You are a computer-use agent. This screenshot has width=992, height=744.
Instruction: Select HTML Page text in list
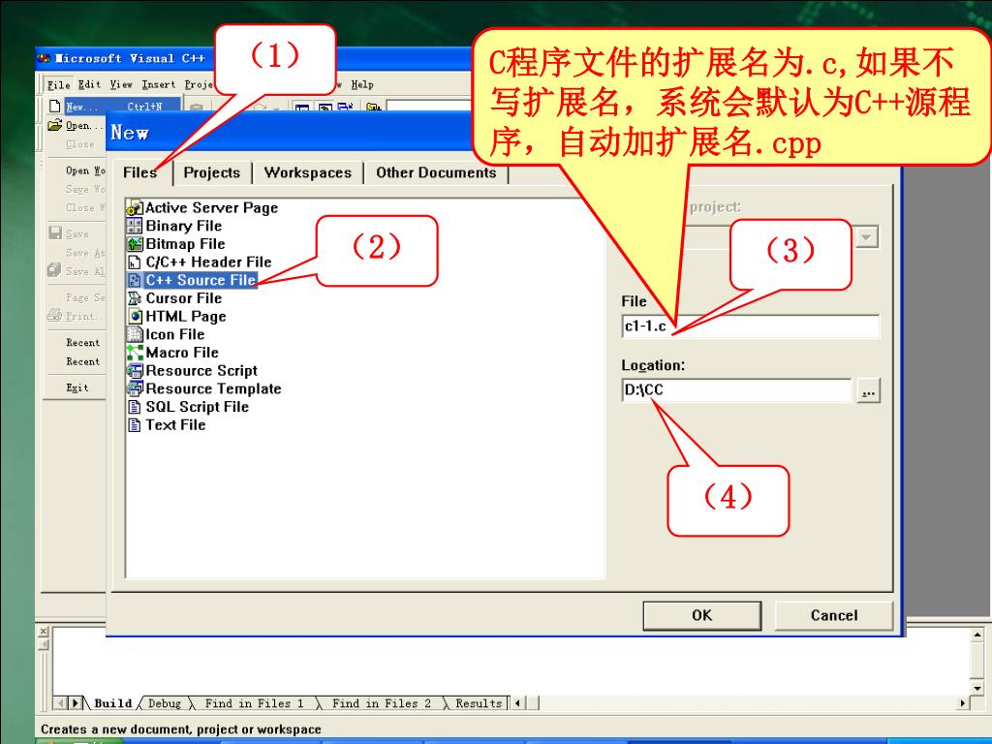point(185,317)
